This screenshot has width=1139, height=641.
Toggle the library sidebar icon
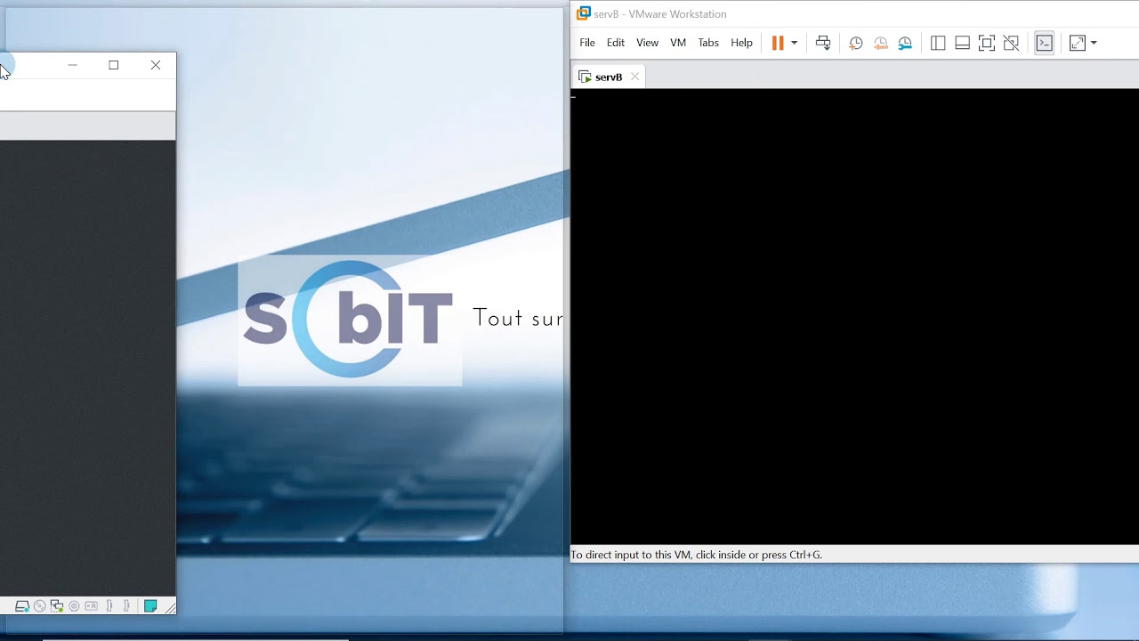(x=938, y=43)
